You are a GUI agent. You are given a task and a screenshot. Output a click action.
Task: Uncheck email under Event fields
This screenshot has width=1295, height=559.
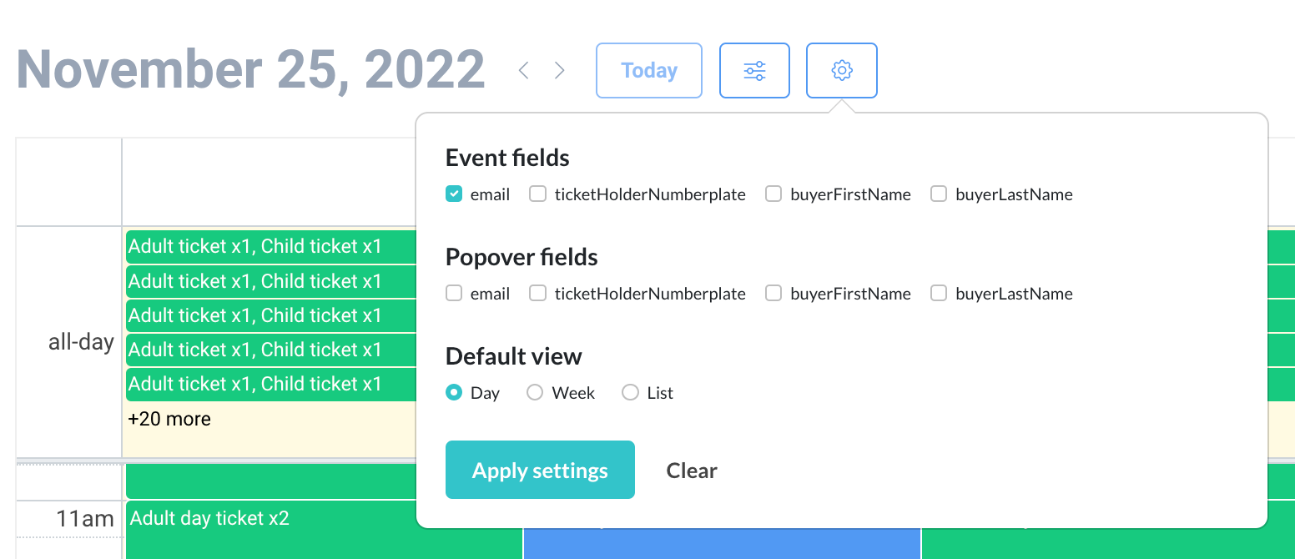[454, 194]
